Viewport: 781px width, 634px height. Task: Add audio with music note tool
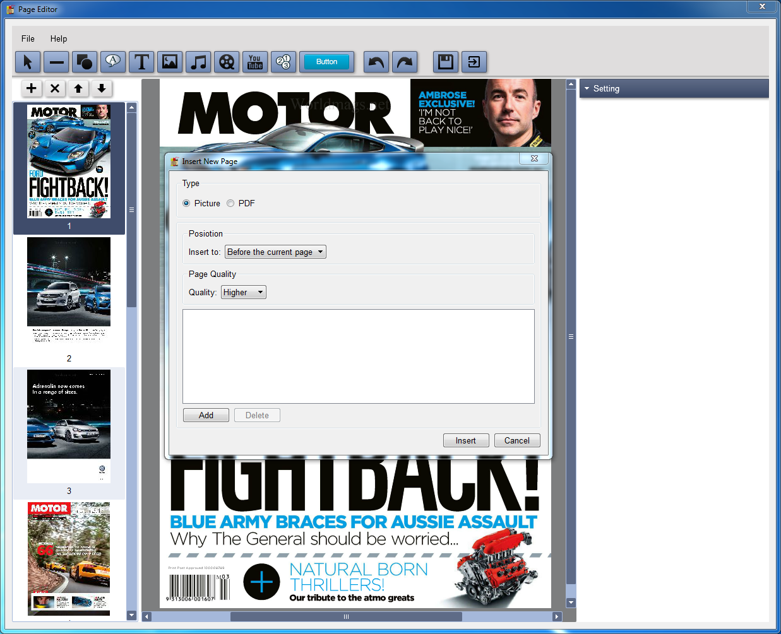click(198, 62)
